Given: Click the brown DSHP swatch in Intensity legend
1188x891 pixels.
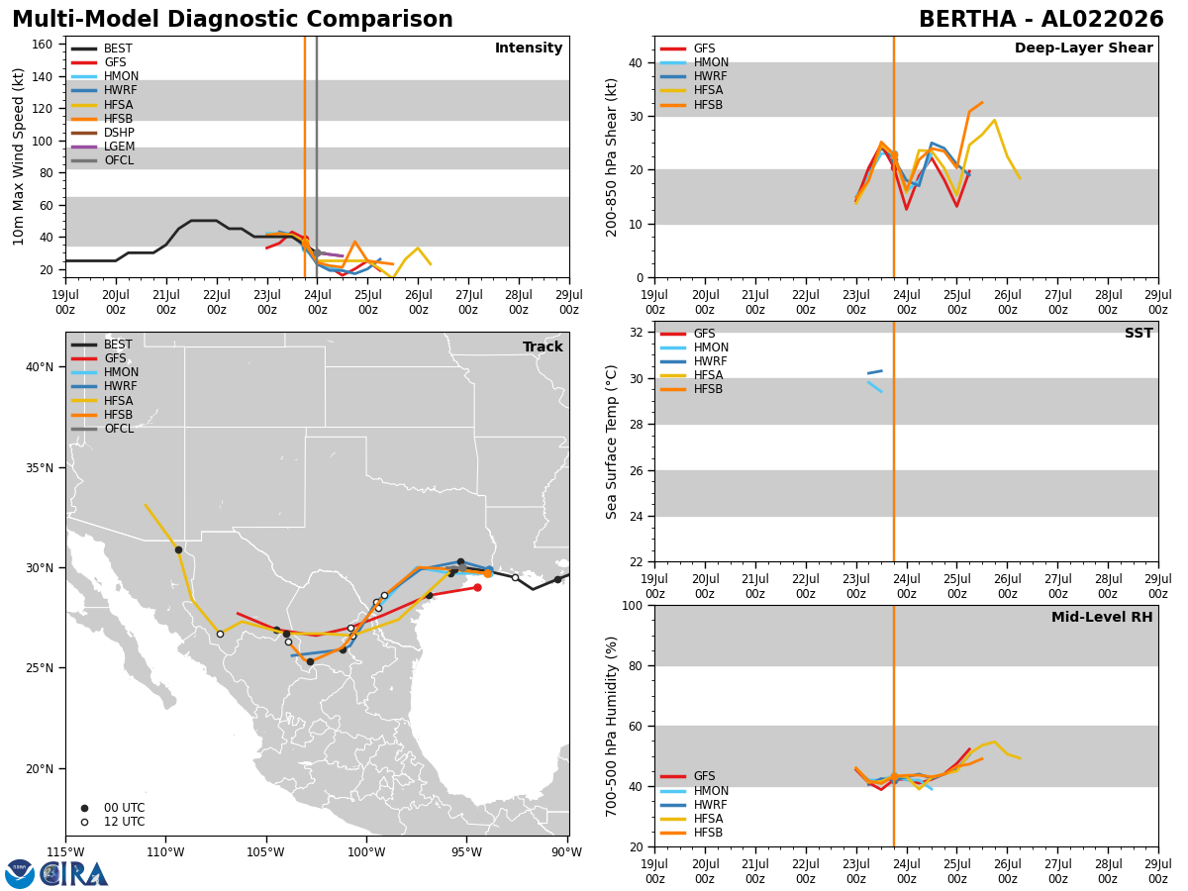Looking at the screenshot, I should pos(84,133).
